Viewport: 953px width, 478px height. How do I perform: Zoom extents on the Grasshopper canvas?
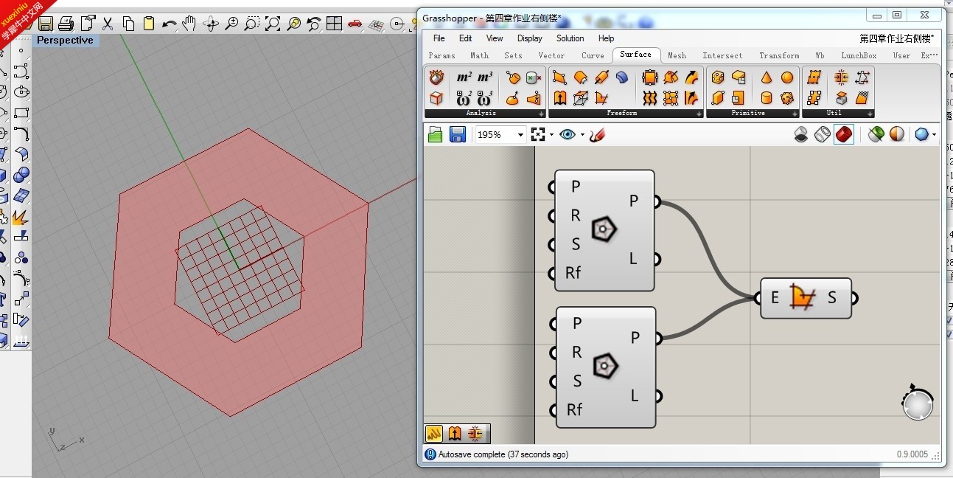(x=538, y=134)
